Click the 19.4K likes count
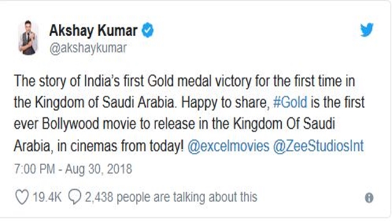Viewport: 392px width, 221px height. (x=47, y=197)
